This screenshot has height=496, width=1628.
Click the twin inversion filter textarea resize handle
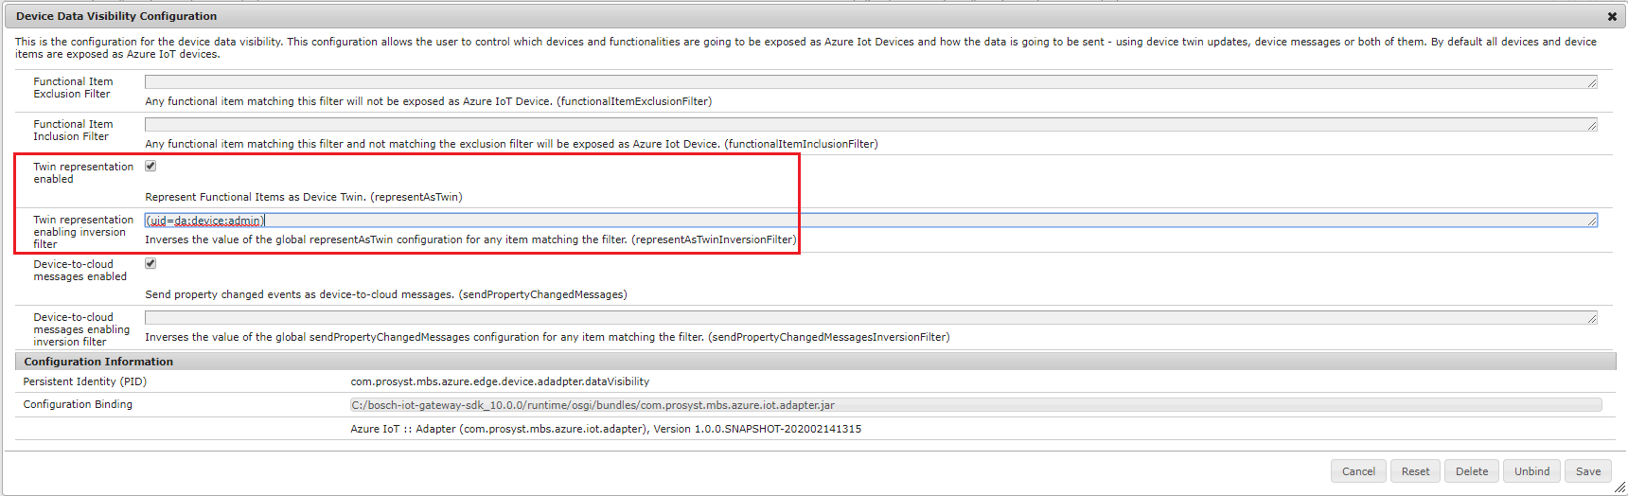point(1592,221)
